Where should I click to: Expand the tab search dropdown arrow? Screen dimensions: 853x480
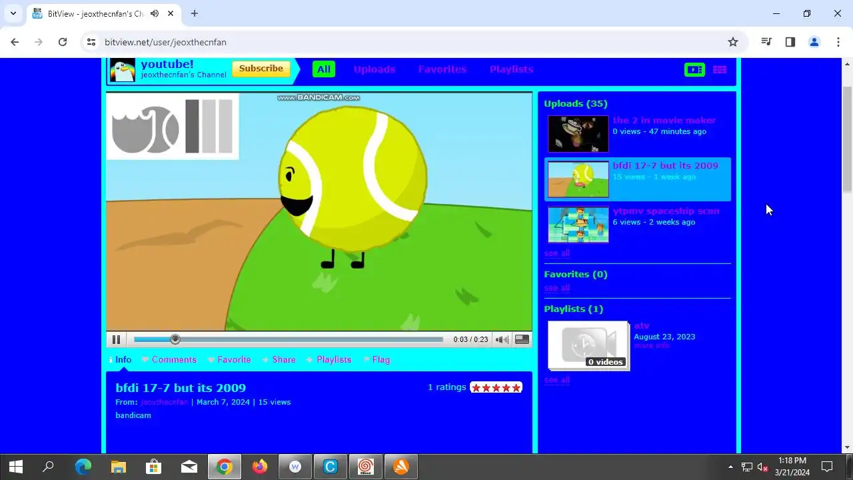13,13
